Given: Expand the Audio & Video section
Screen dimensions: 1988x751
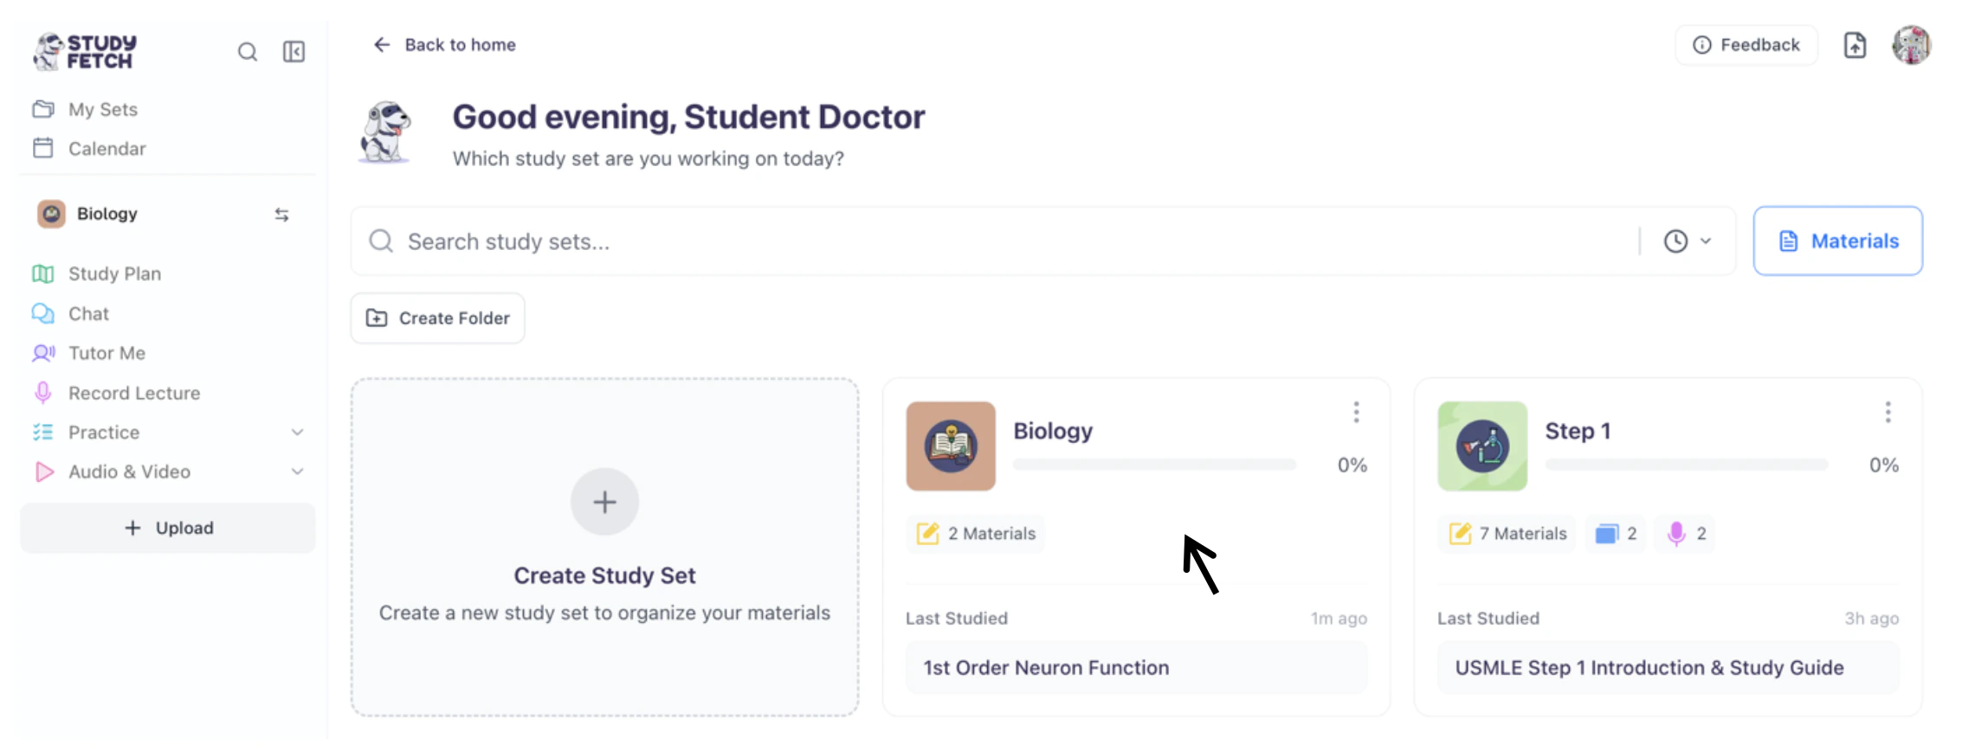Looking at the screenshot, I should coord(297,472).
